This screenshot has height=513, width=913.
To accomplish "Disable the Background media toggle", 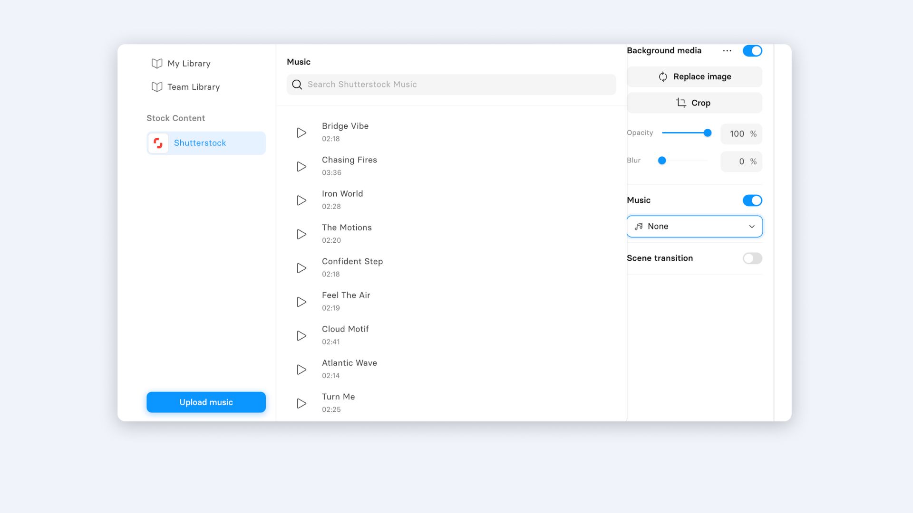I will [752, 51].
